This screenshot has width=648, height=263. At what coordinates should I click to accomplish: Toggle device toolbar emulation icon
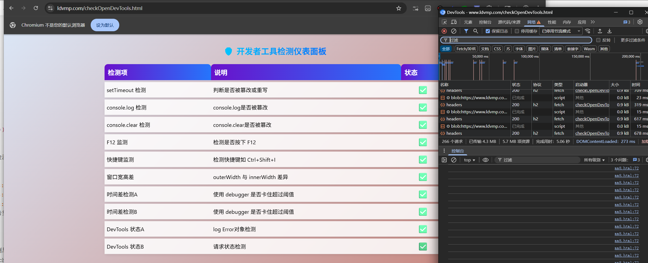pyautogui.click(x=454, y=22)
